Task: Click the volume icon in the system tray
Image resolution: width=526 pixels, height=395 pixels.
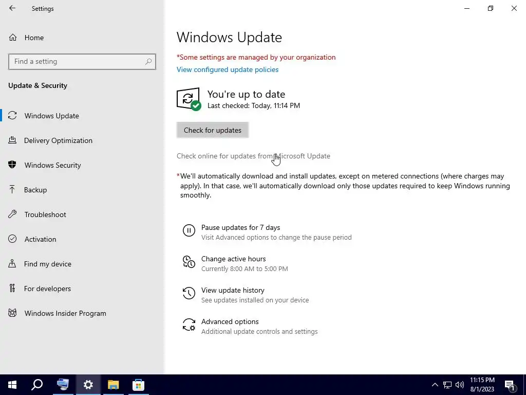Action: tap(460, 385)
